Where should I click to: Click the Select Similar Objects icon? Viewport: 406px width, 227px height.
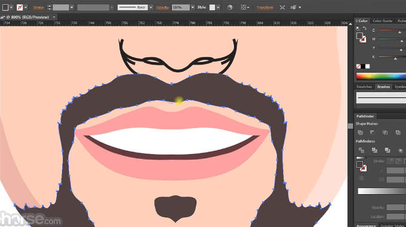click(293, 8)
